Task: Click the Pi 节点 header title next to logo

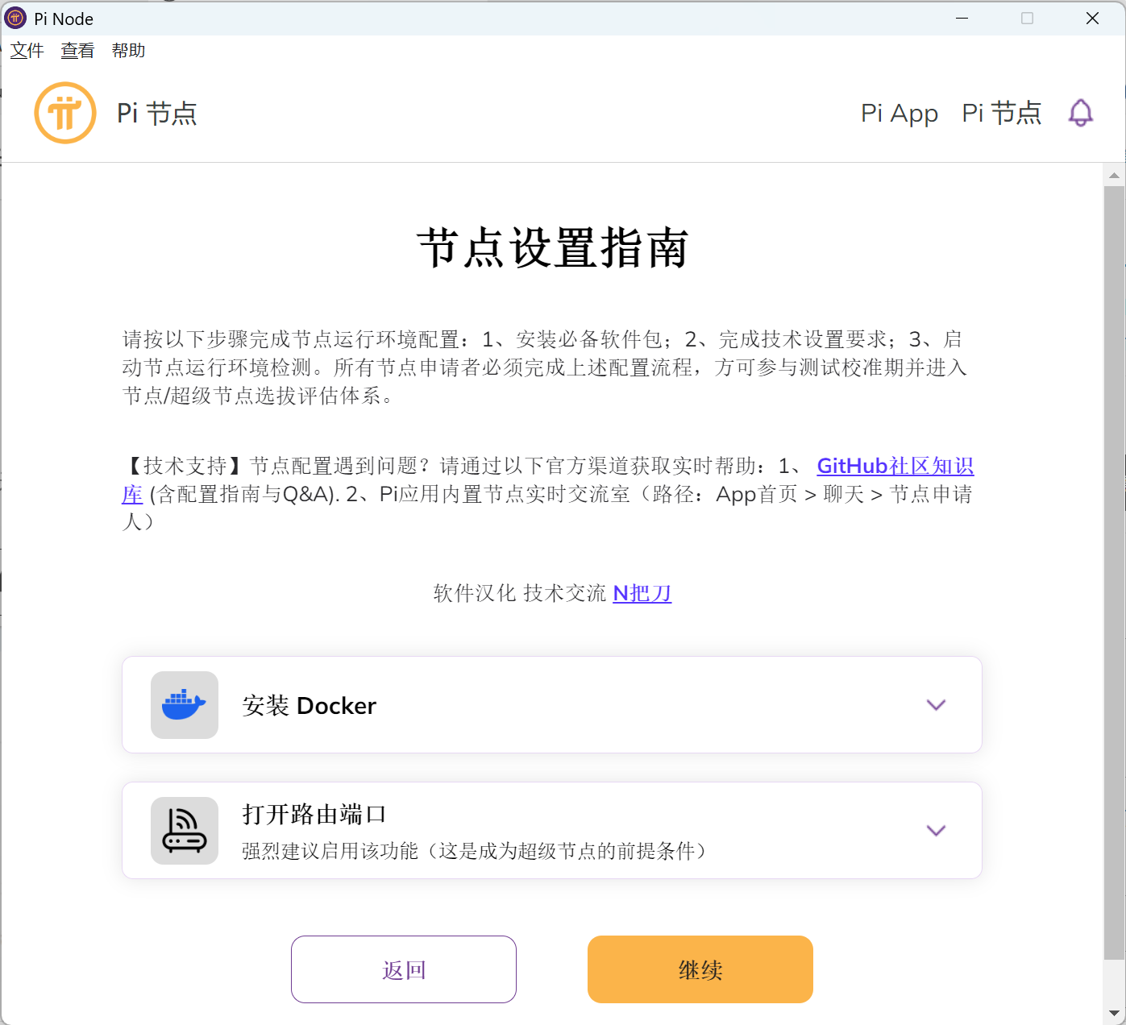Action: tap(157, 113)
